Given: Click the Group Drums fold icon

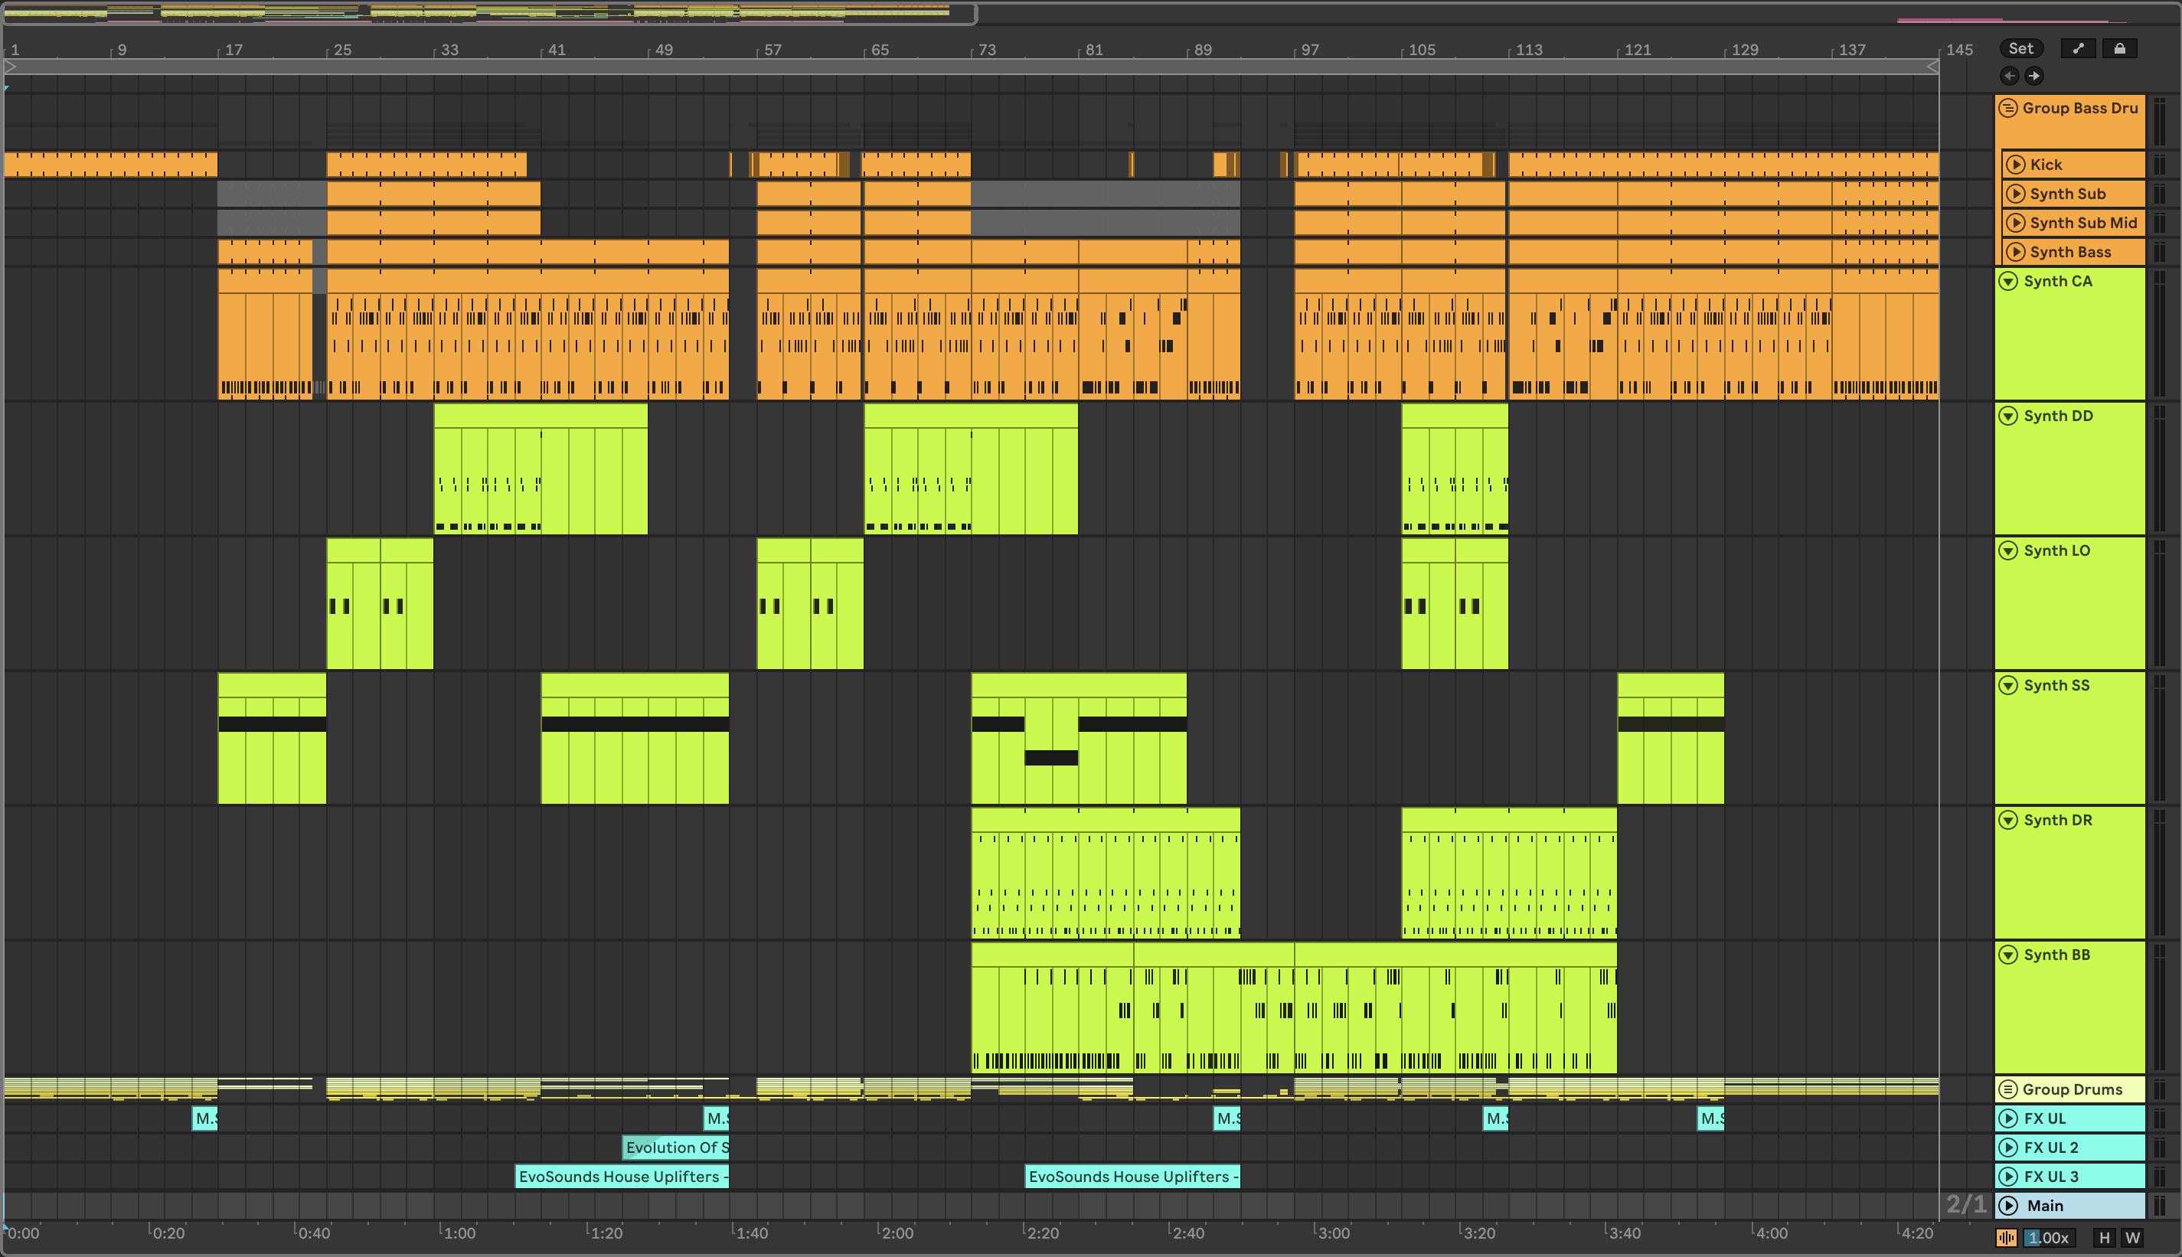Looking at the screenshot, I should point(2008,1089).
